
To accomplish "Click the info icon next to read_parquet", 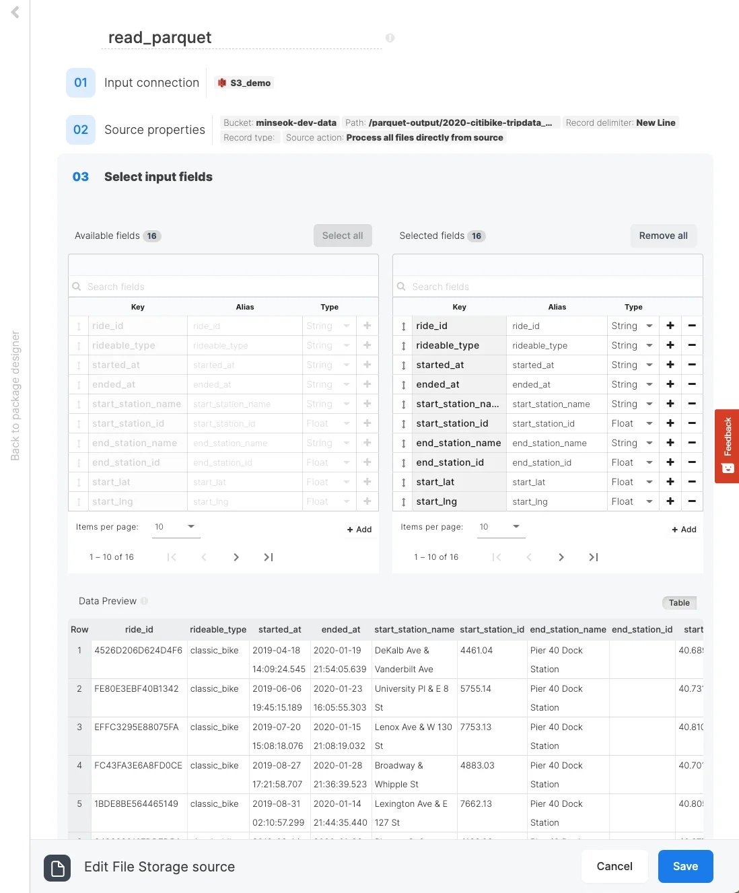I will pyautogui.click(x=390, y=38).
